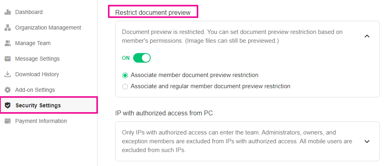Open Message Settings from the sidebar
Viewport: 387px width, 166px height.
point(37,59)
